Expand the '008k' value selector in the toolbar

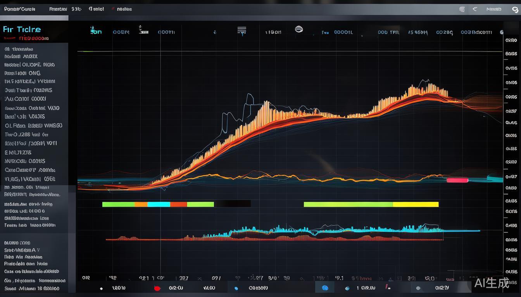pyautogui.click(x=121, y=32)
